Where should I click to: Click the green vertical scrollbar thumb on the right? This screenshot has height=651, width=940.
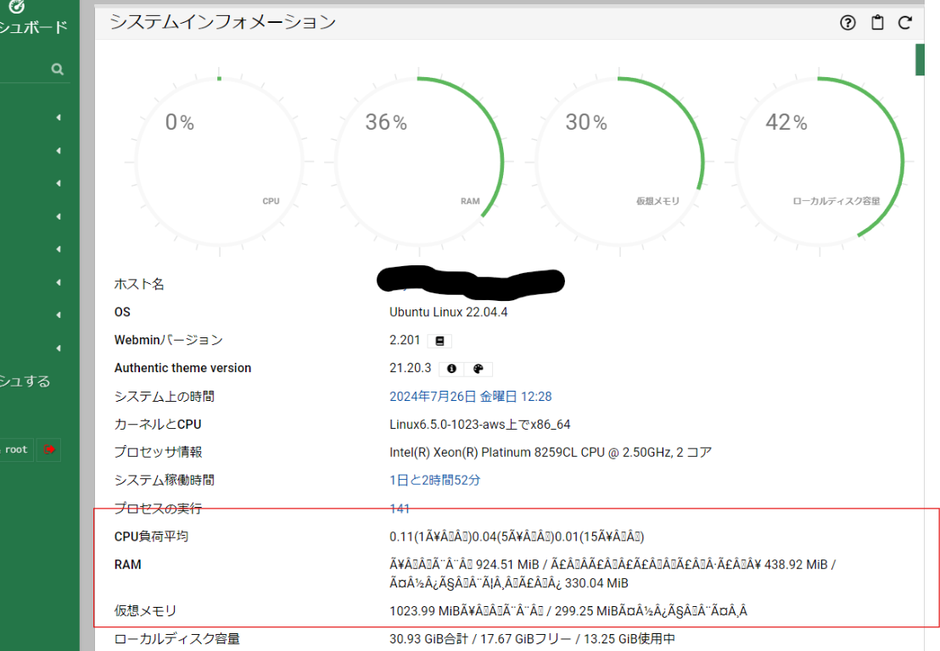919,59
